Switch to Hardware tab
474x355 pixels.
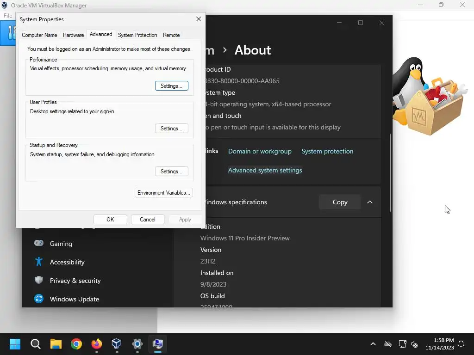tap(73, 35)
